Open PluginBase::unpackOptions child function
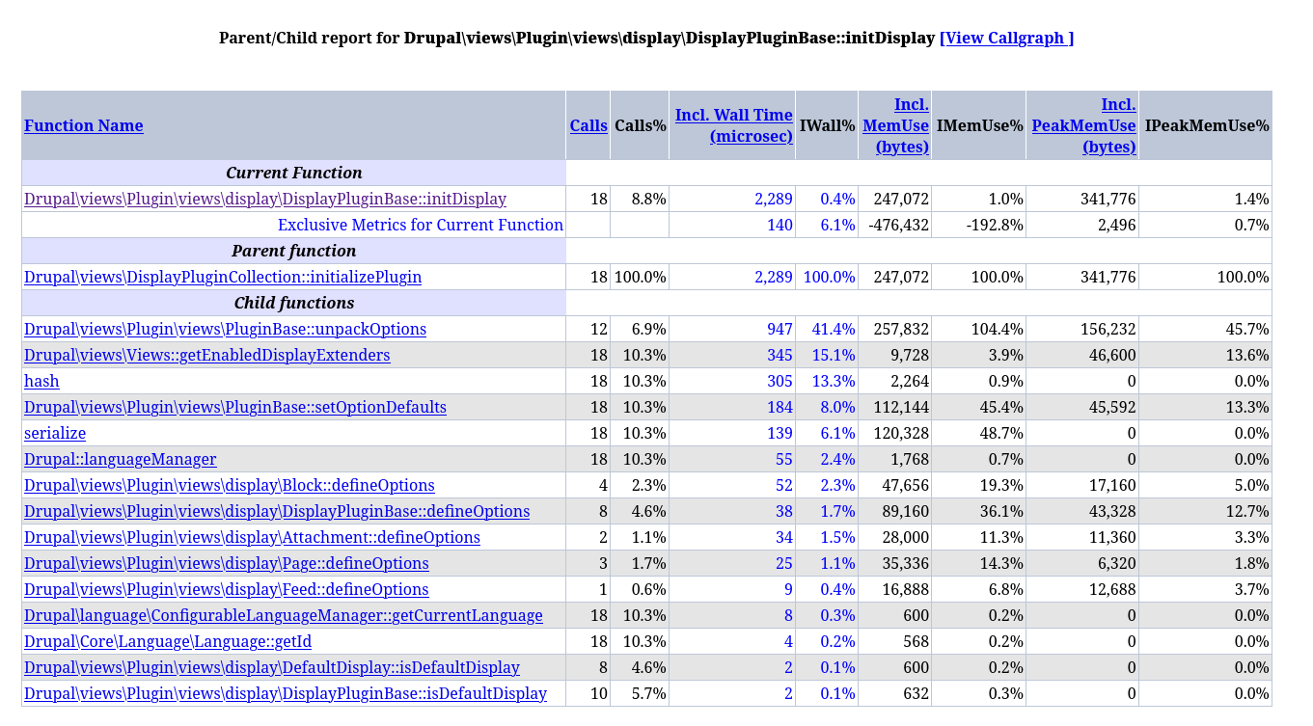Viewport: 1313px width, 726px height. coord(225,329)
